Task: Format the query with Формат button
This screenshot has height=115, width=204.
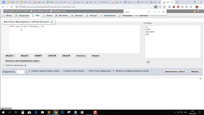Action: 96,56
